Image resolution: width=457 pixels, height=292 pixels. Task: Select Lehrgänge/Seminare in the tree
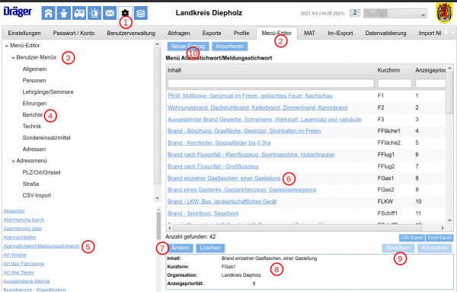point(48,92)
